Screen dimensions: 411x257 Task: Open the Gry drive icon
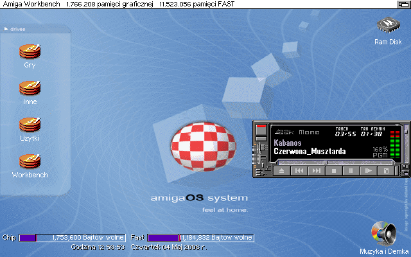(30, 51)
